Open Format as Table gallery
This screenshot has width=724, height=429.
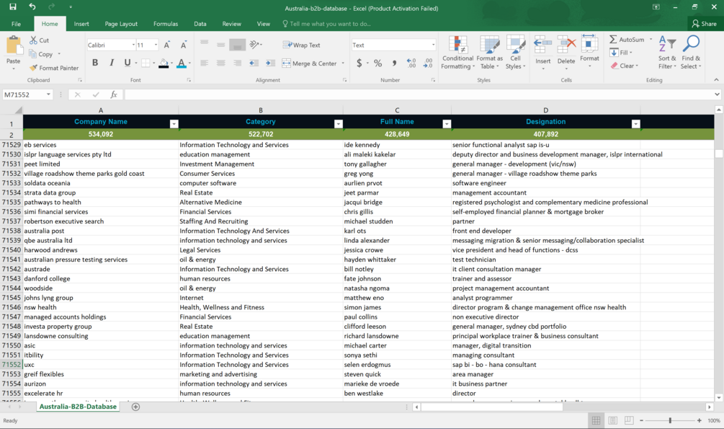489,53
